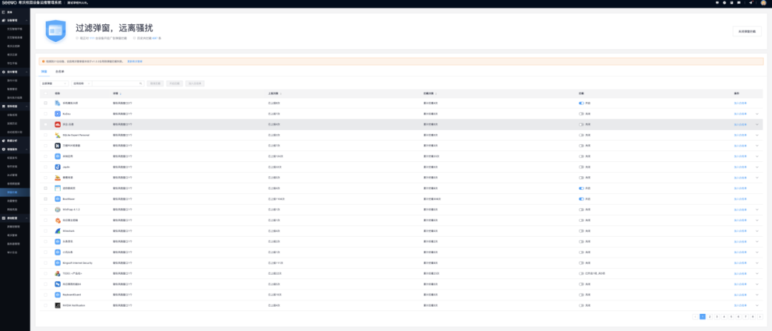Click 加入白名单 link for Wireshark row

pos(740,230)
